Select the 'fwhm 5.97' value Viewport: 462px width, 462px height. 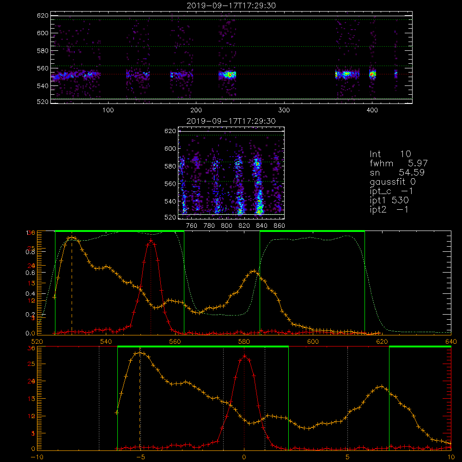398,163
